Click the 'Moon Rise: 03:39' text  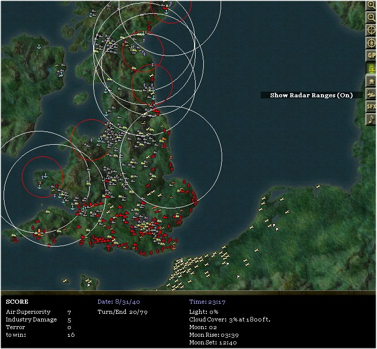pos(214,335)
